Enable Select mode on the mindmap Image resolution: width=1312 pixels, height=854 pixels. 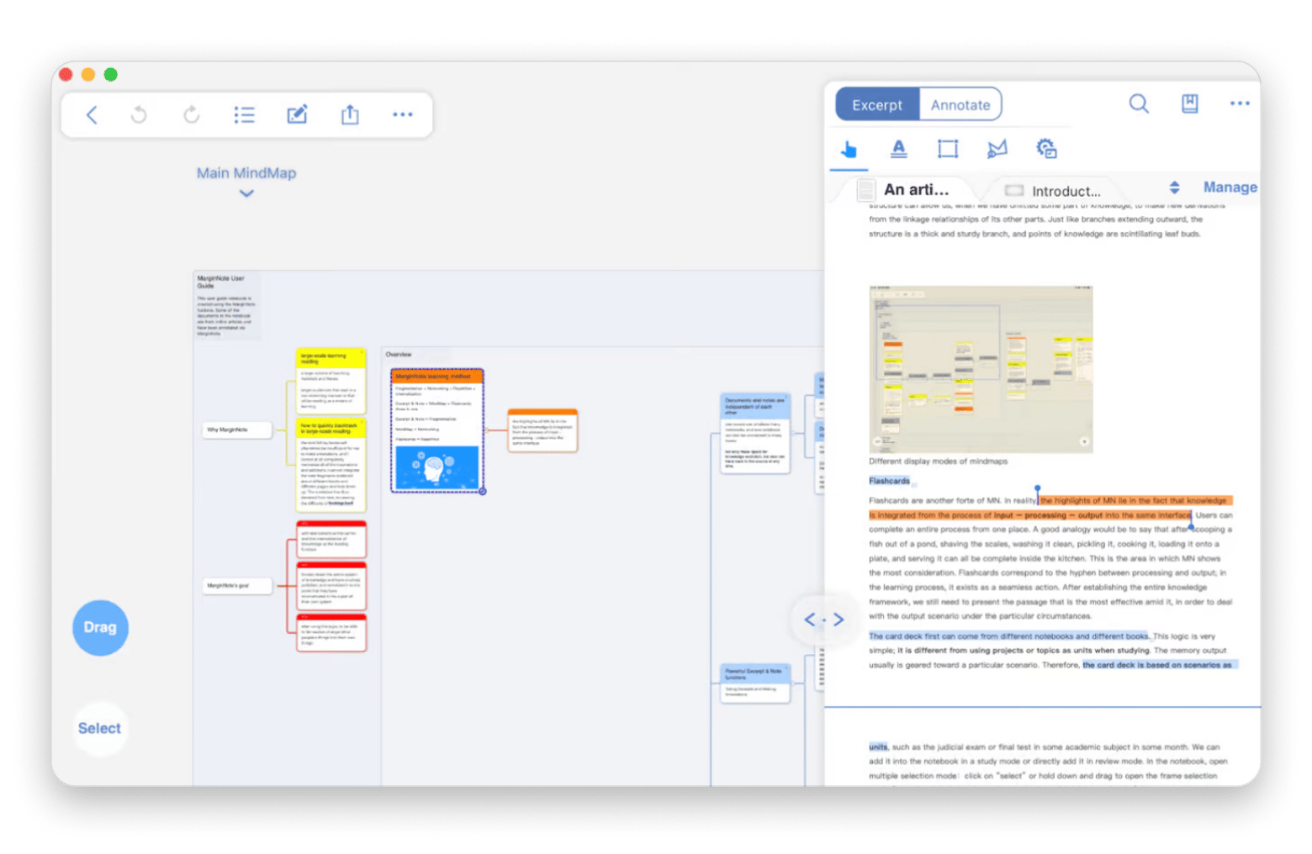(x=100, y=728)
